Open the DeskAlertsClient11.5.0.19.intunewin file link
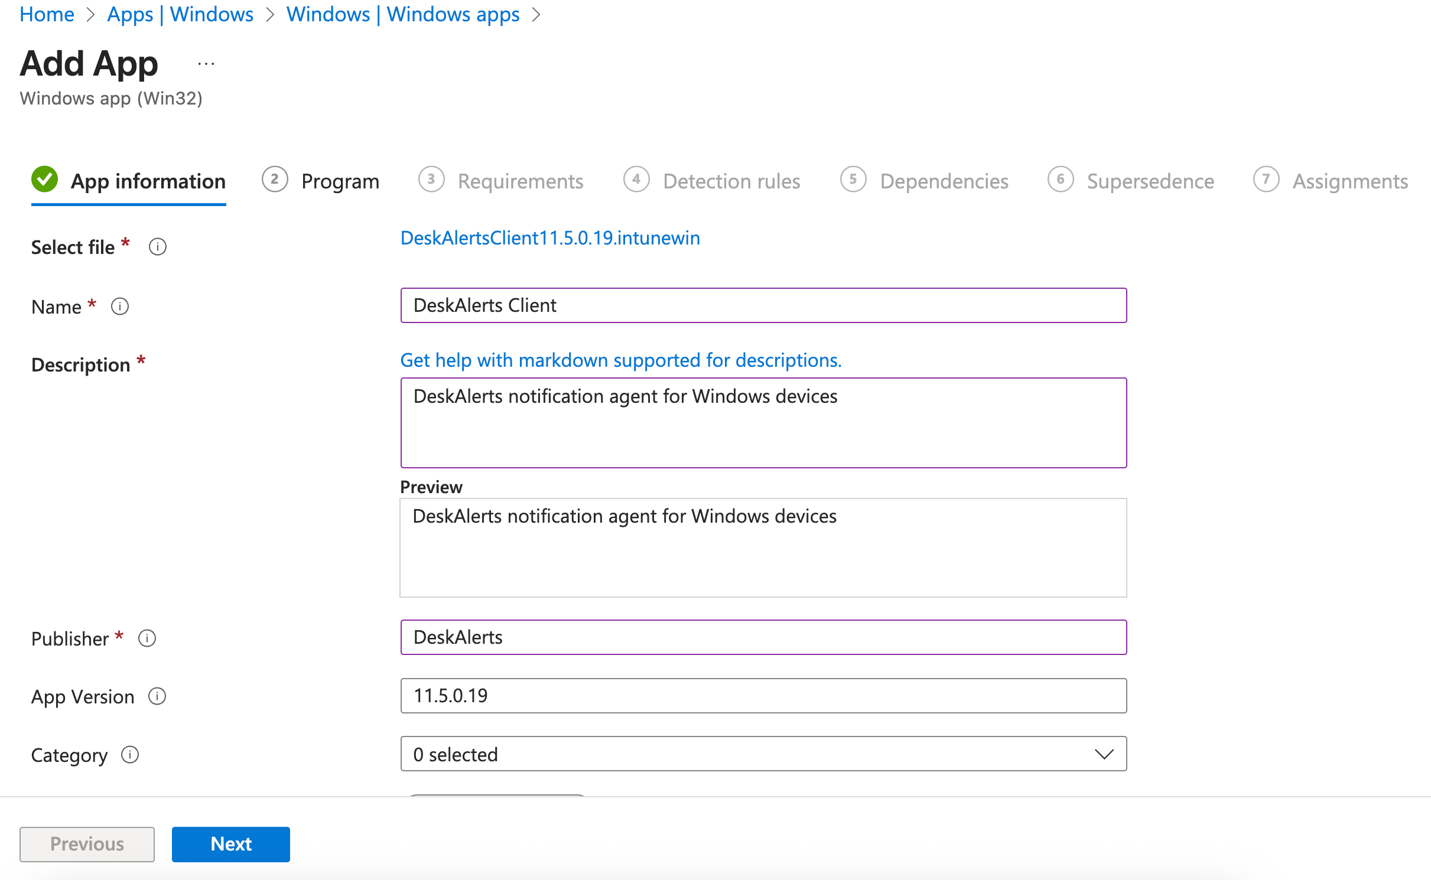1431x880 pixels. (550, 238)
